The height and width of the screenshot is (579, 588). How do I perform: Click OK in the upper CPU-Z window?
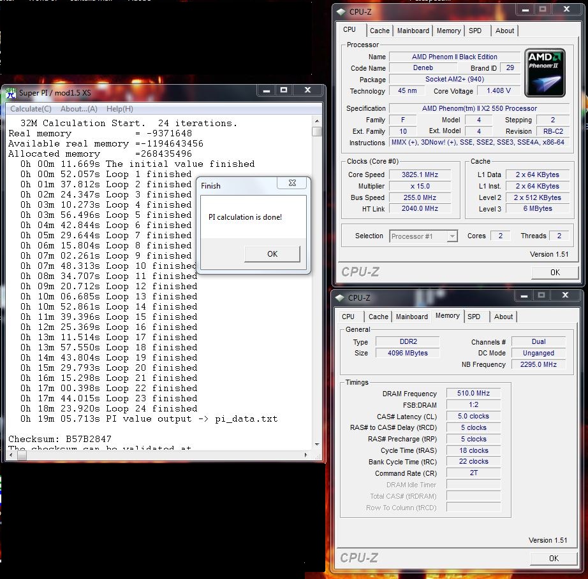555,273
